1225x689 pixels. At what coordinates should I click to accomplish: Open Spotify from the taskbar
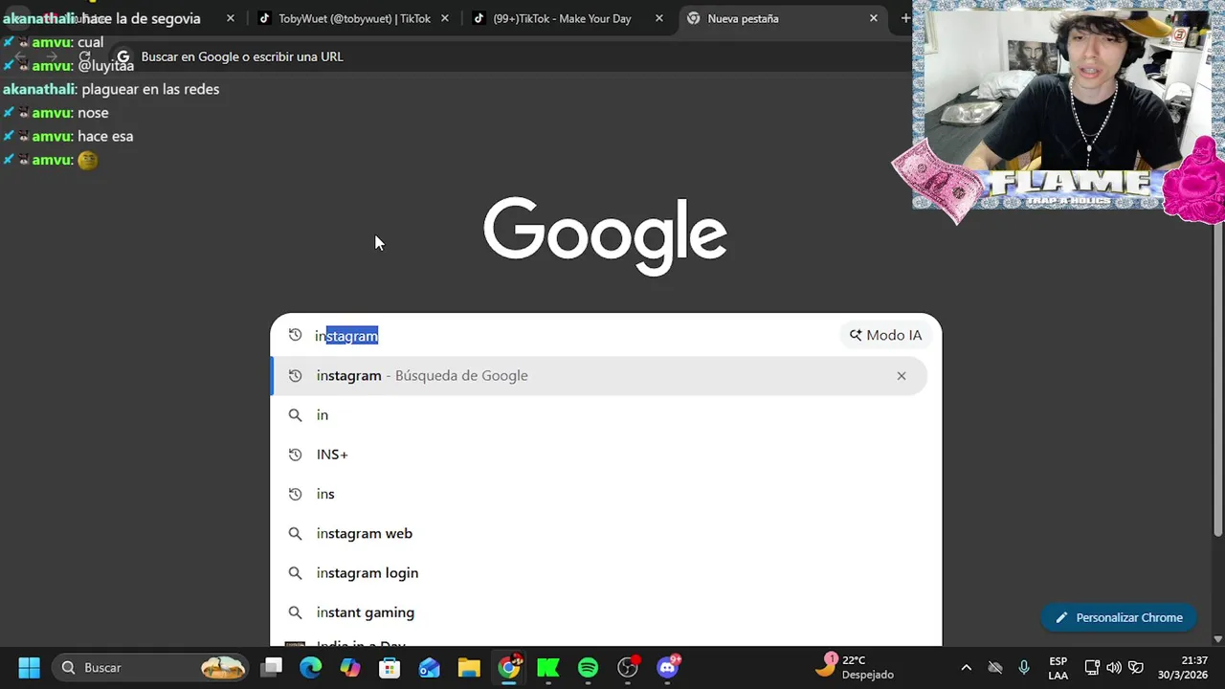coord(588,667)
